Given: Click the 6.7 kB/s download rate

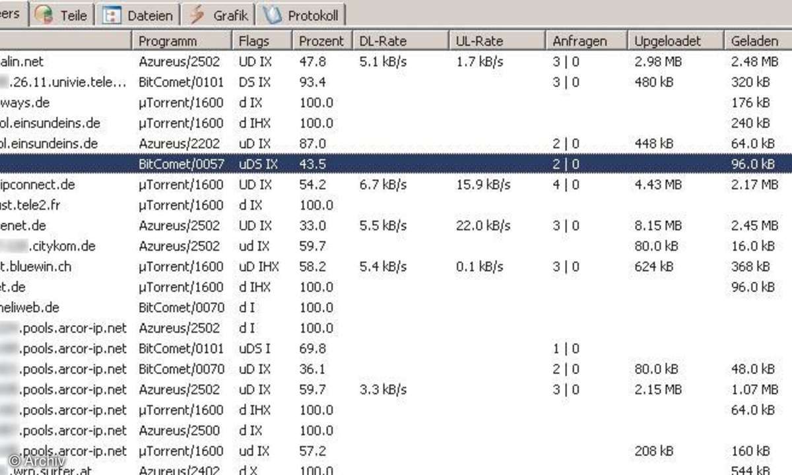Looking at the screenshot, I should point(383,185).
